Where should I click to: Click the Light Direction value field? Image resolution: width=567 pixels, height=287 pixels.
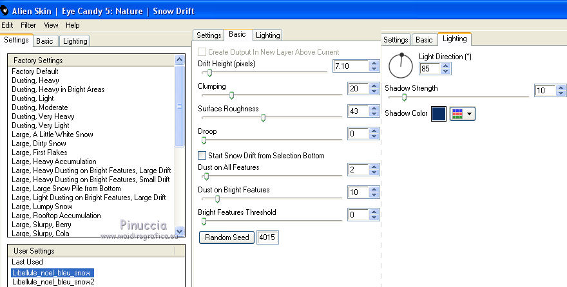(x=430, y=69)
